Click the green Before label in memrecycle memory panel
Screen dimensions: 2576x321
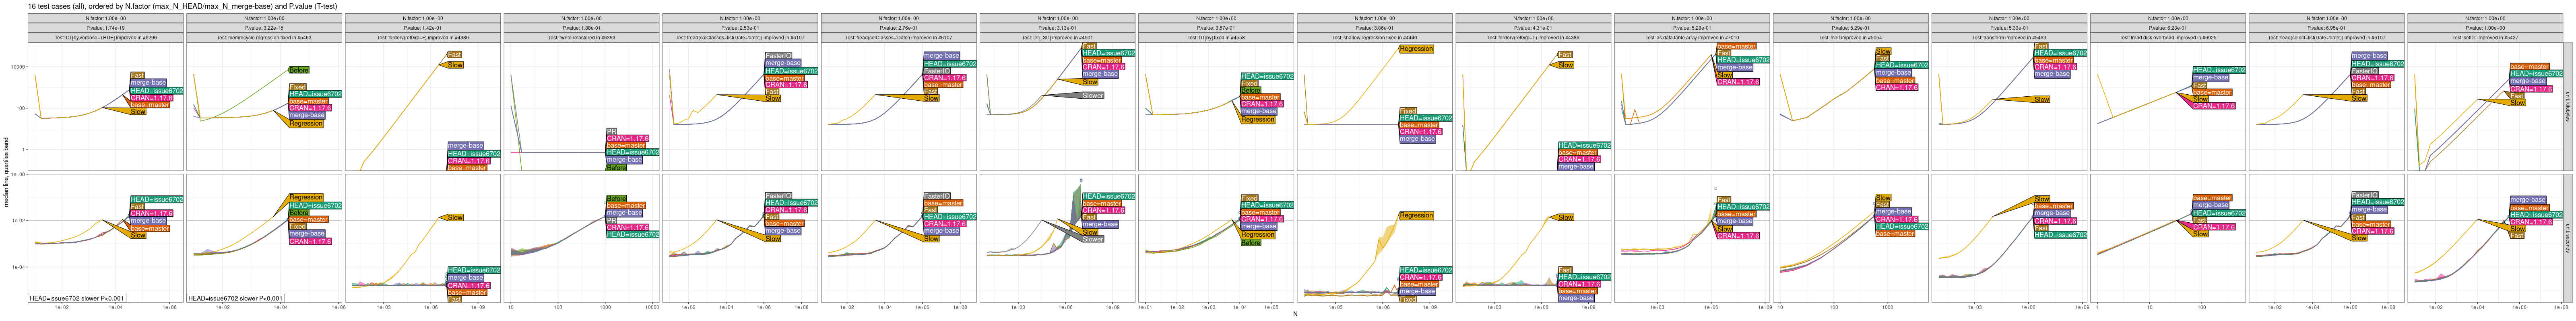(298, 70)
